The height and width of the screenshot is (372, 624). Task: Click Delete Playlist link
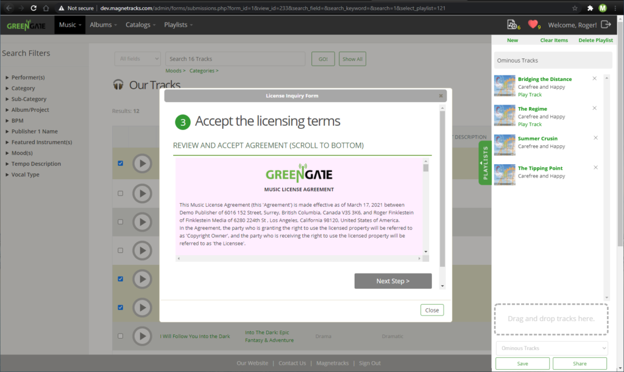coord(595,40)
